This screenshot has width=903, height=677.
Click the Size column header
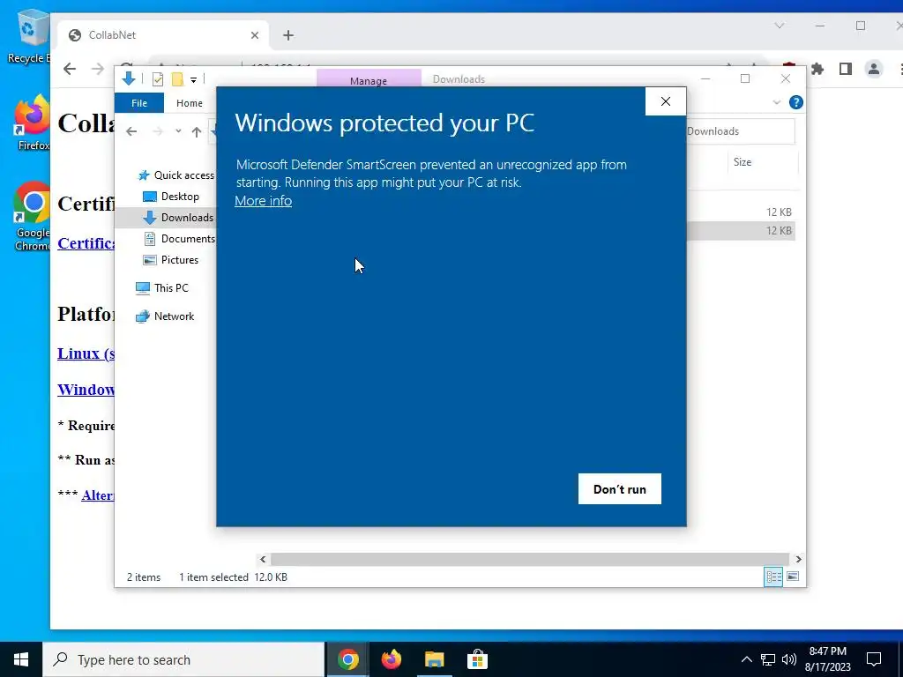point(743,162)
